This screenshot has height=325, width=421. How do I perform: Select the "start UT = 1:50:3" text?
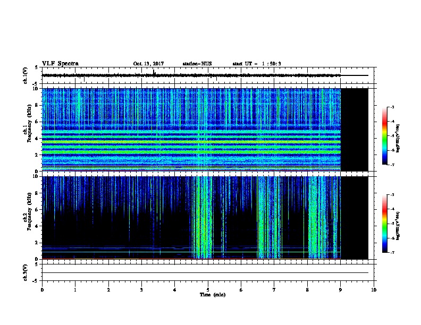coord(257,64)
